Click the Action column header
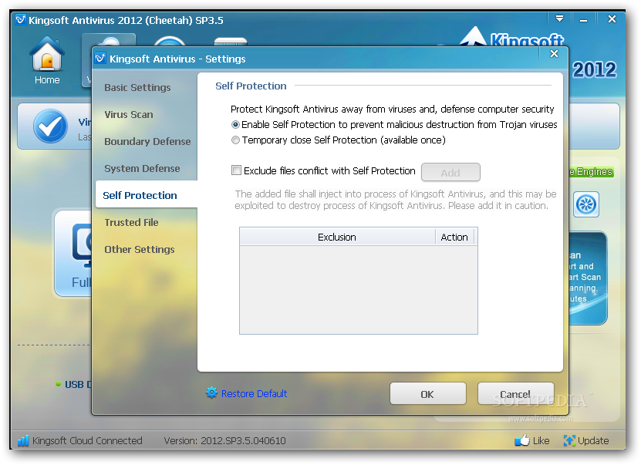Screen dimensions: 641x465 [454, 237]
